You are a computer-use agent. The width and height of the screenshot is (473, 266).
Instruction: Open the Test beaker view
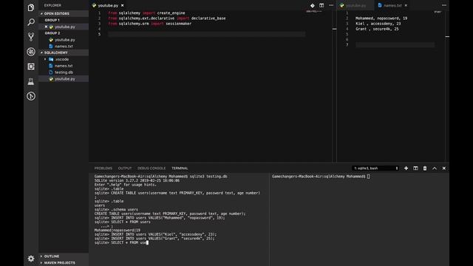[31, 81]
